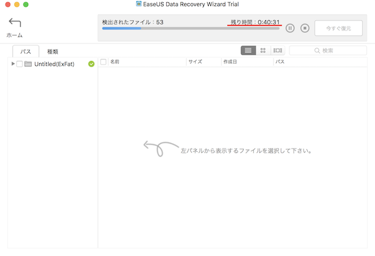The width and height of the screenshot is (375, 256).
Task: Open the 種類 tab
Action: click(53, 52)
